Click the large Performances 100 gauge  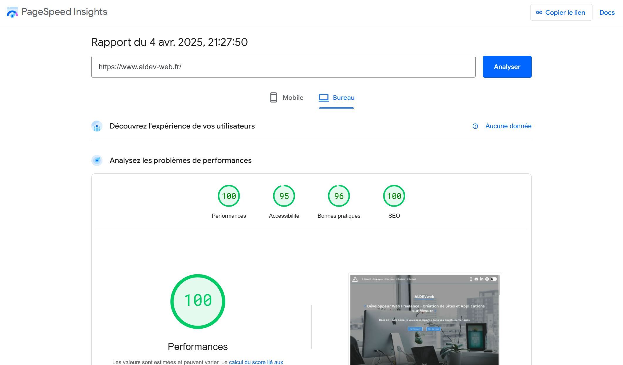[198, 301]
